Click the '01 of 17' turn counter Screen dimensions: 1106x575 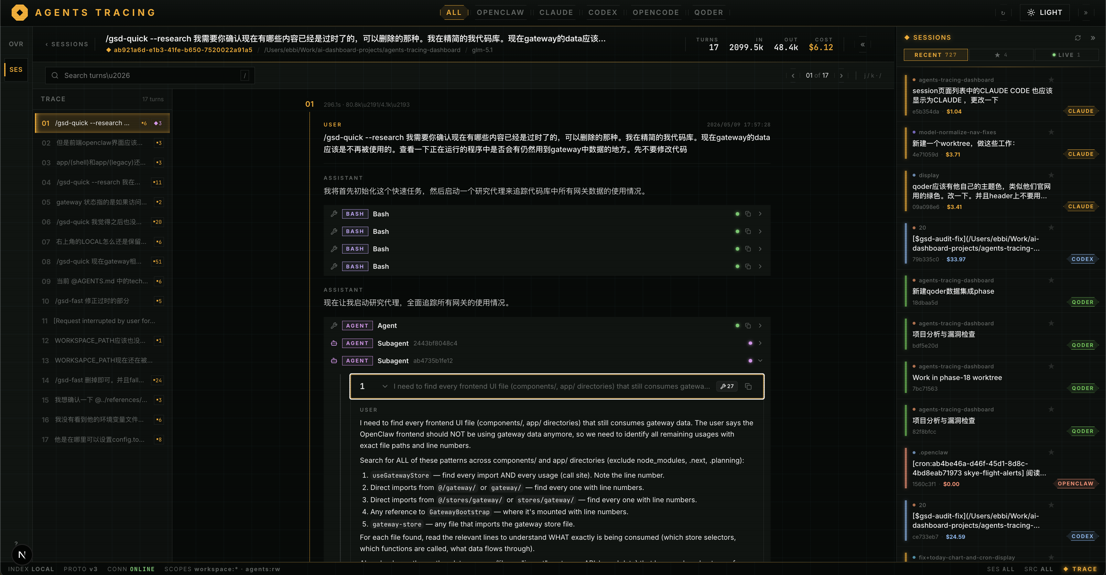(817, 76)
